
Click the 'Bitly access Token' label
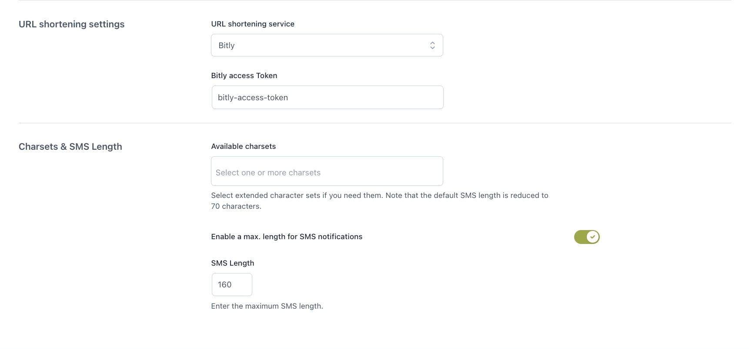(x=244, y=76)
